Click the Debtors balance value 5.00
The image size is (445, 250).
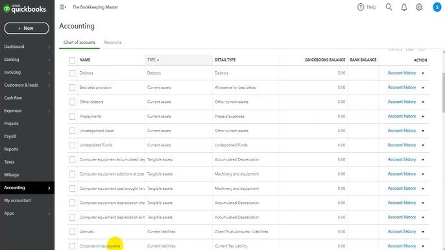(341, 73)
